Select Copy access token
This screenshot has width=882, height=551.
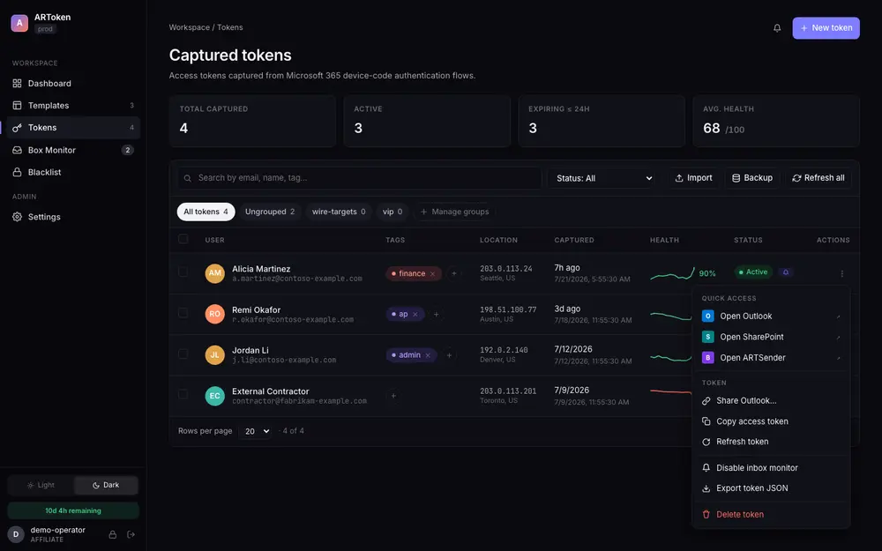point(771,421)
